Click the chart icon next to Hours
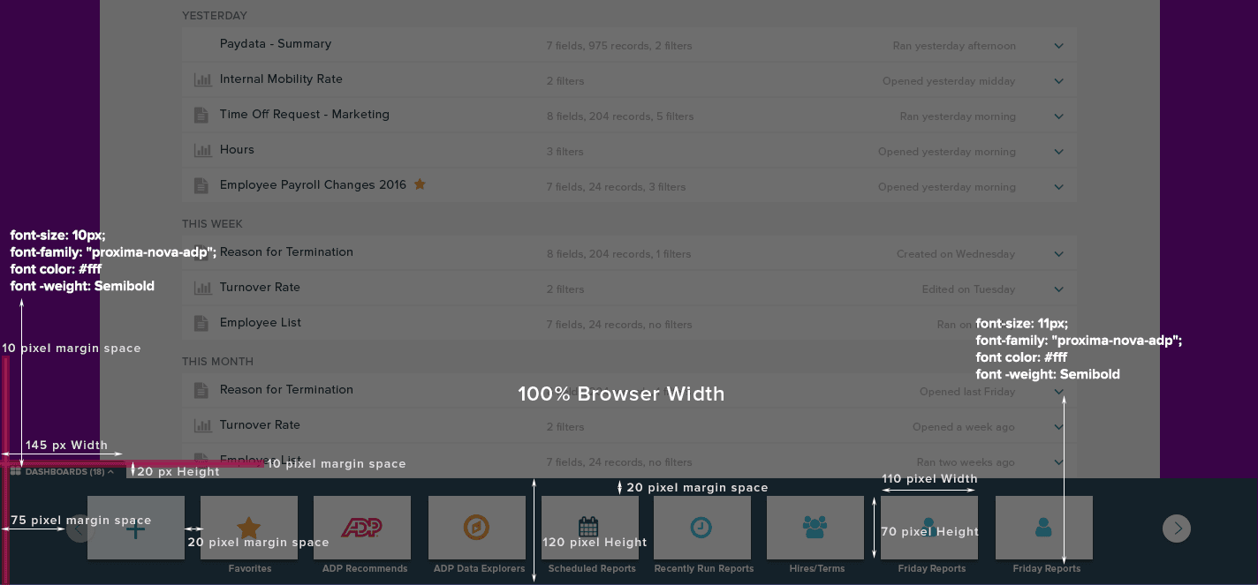1258x585 pixels. pyautogui.click(x=202, y=150)
